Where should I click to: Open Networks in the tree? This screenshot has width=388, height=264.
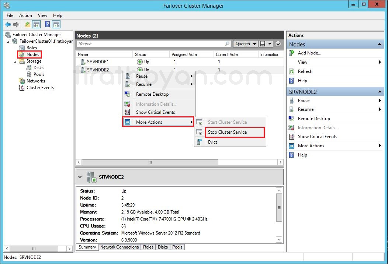36,81
